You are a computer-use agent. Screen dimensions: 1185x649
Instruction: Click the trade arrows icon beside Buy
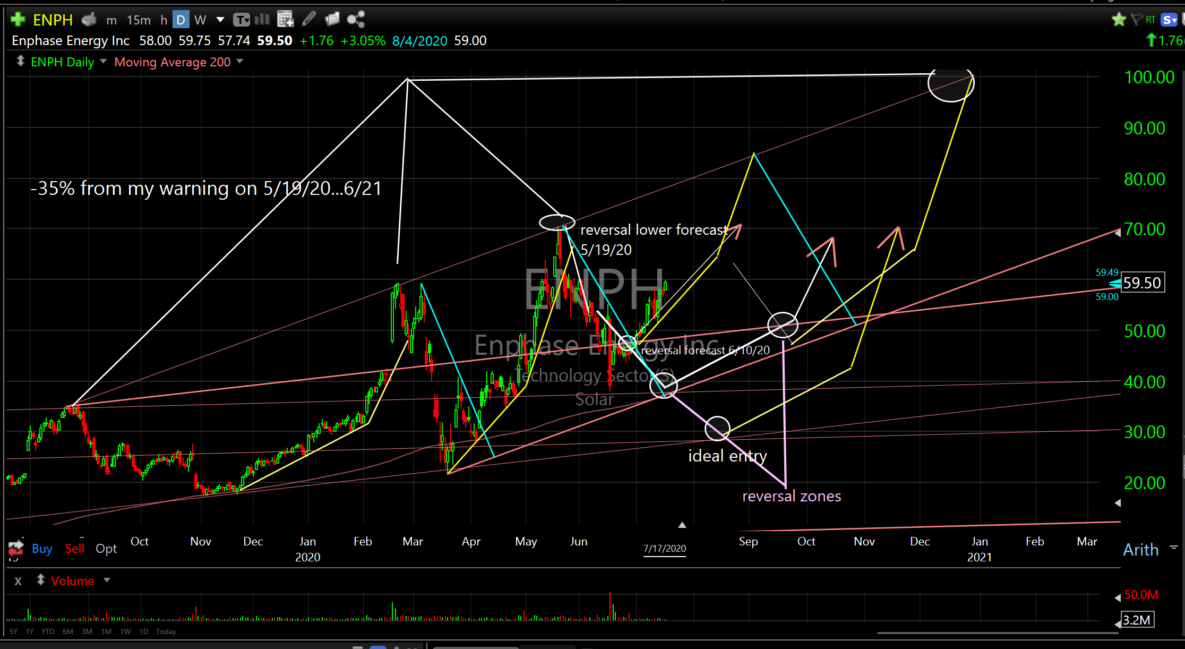[16, 548]
